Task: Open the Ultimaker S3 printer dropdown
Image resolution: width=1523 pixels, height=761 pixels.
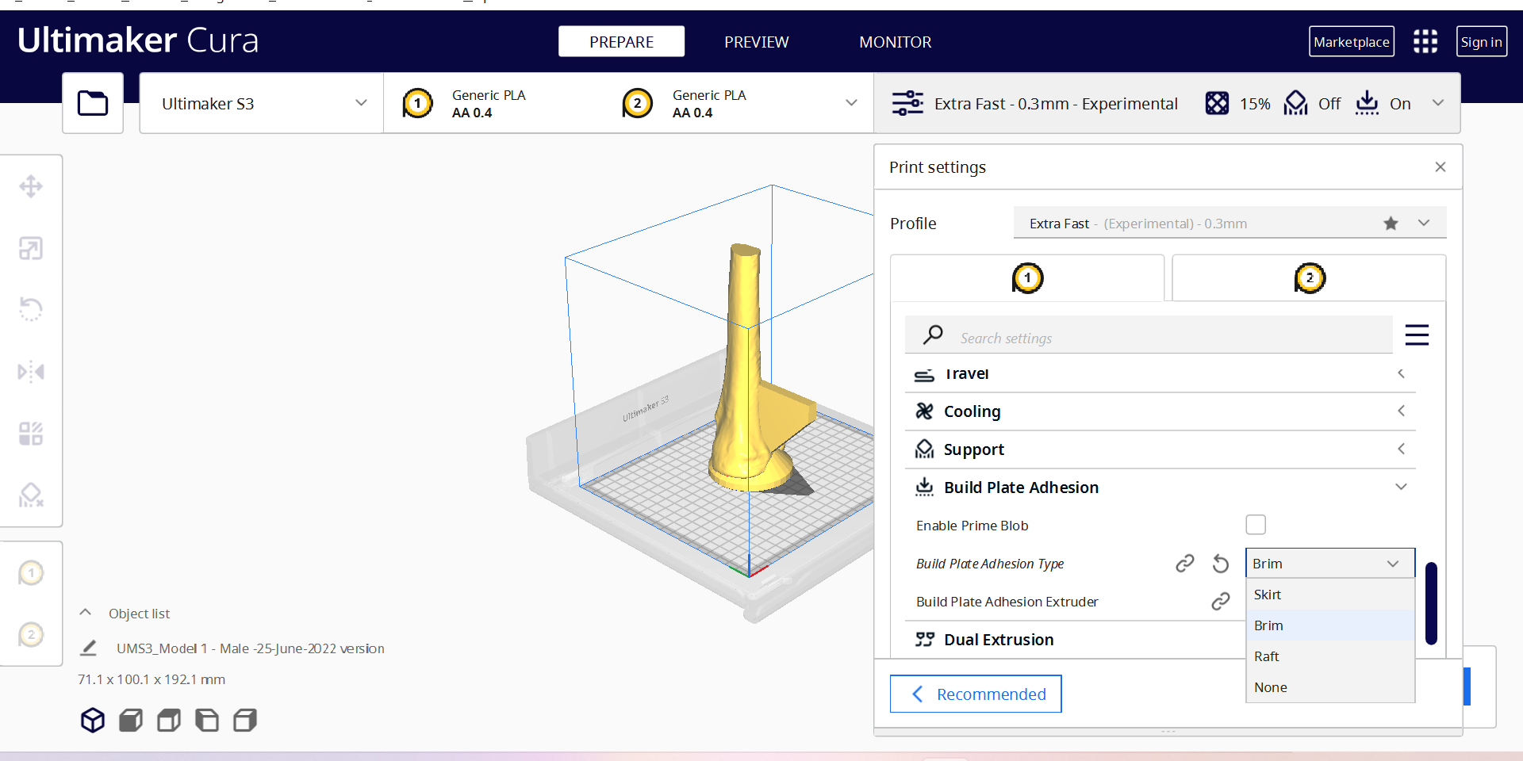Action: click(261, 104)
